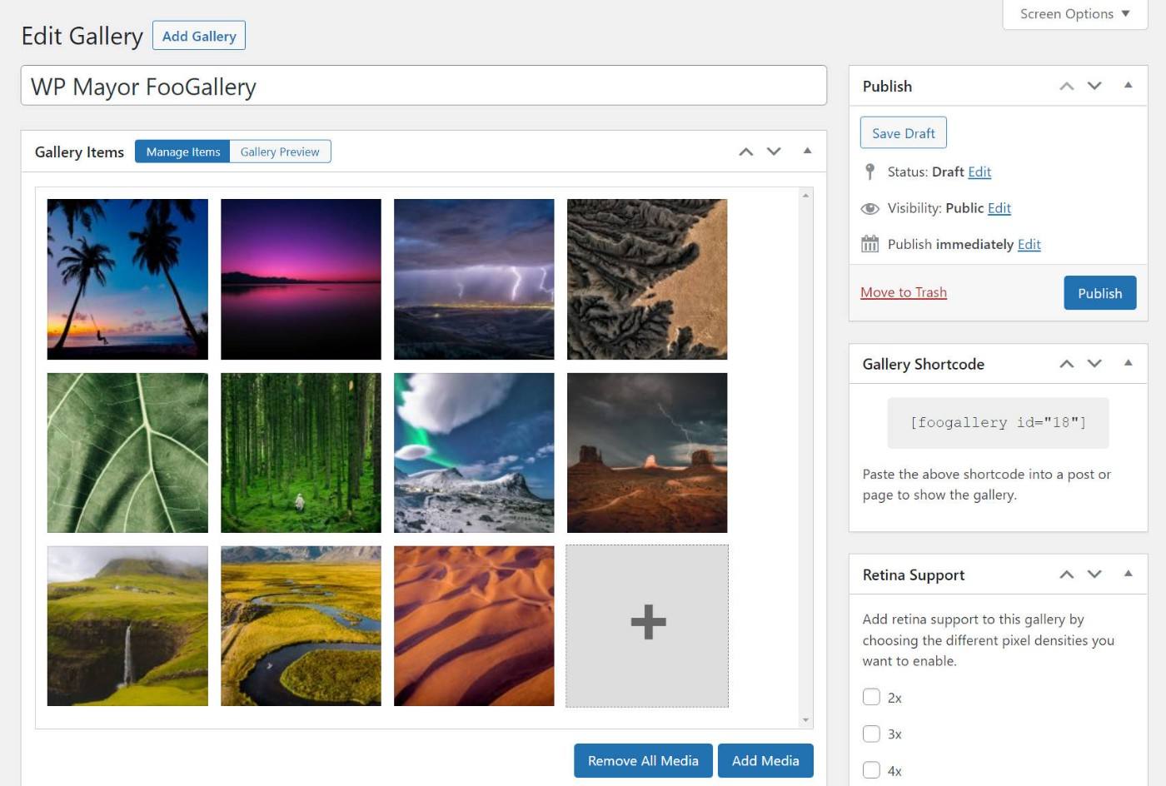This screenshot has width=1166, height=786.
Task: Select the pink horizon sunset thumbnail
Action: point(301,279)
